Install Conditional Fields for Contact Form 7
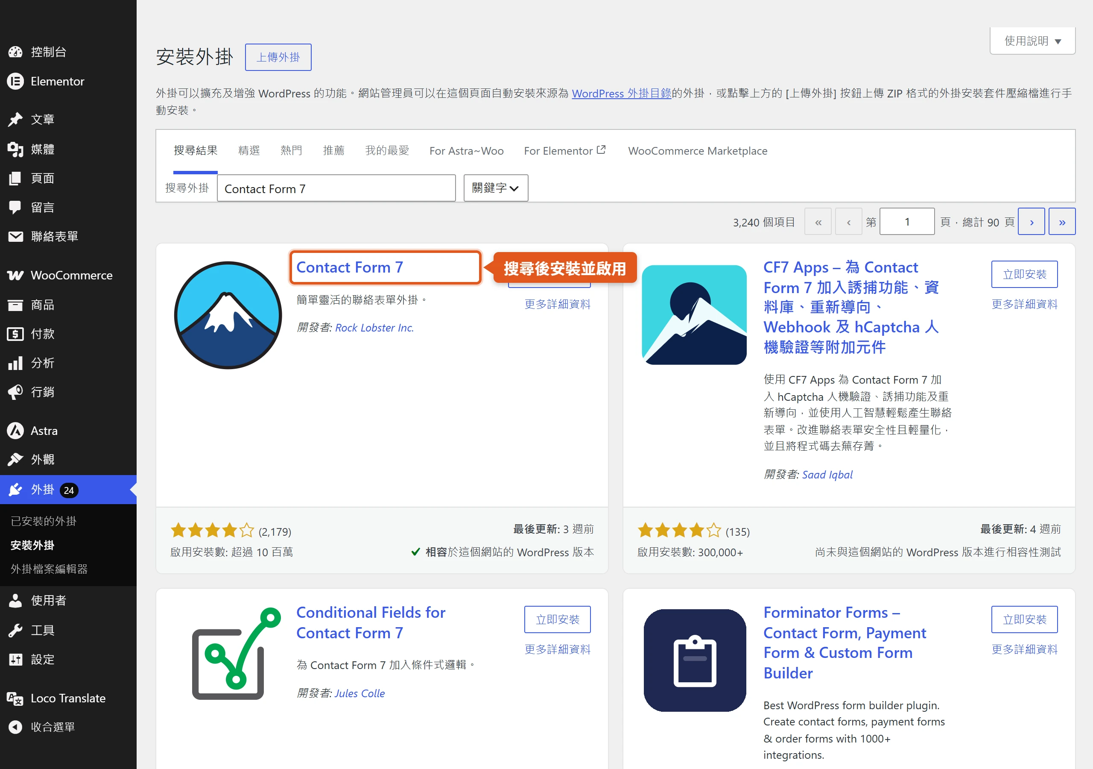The width and height of the screenshot is (1093, 769). tap(558, 619)
